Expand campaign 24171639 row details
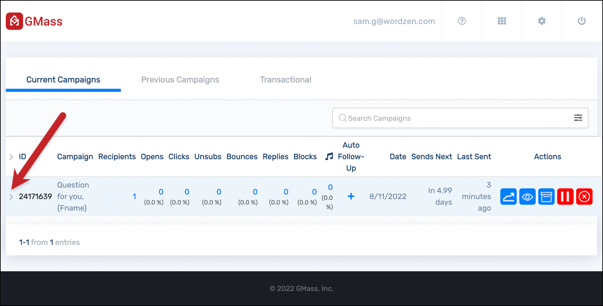The height and width of the screenshot is (306, 603). [x=11, y=197]
